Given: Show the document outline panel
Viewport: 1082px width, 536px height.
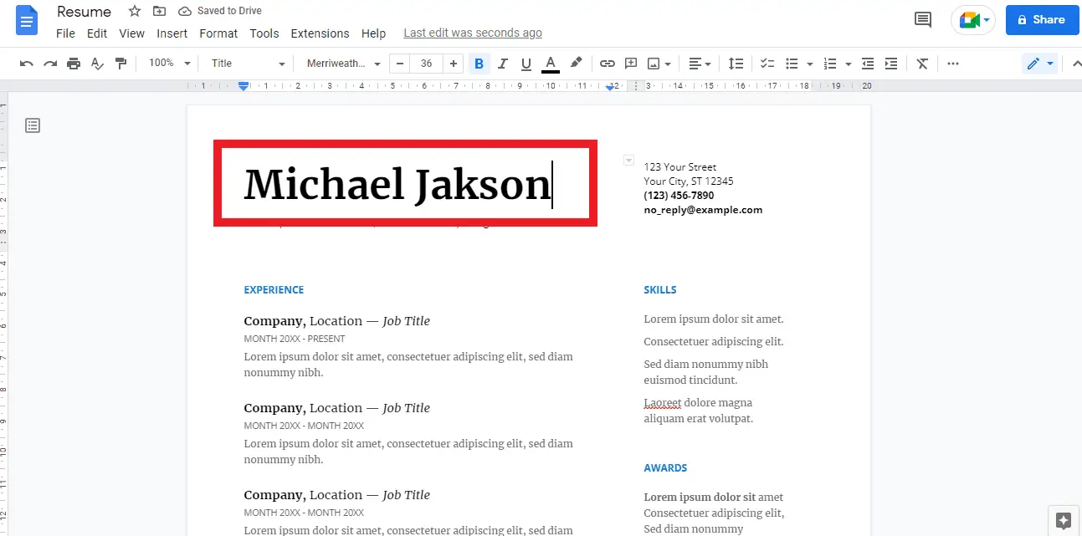Looking at the screenshot, I should [x=32, y=125].
